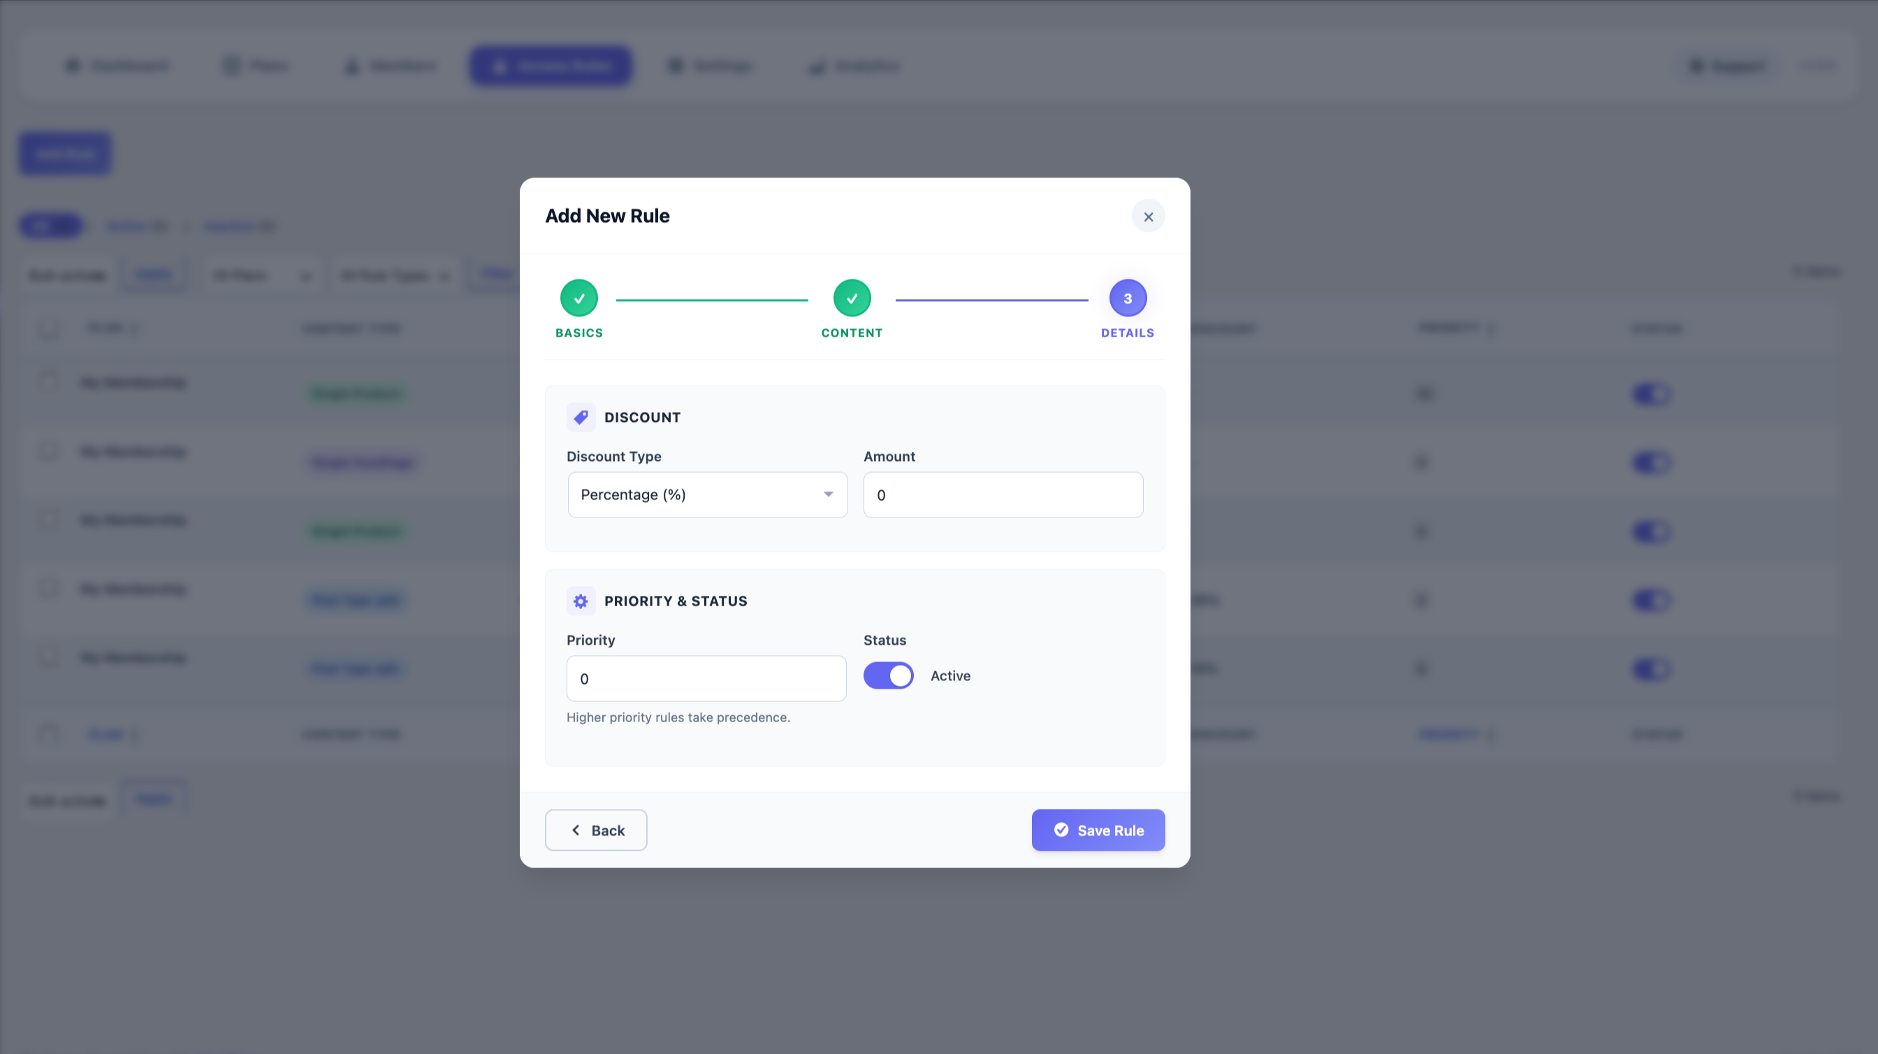The image size is (1878, 1054).
Task: Click the "DISCOUNT" section heading
Action: tap(641, 418)
